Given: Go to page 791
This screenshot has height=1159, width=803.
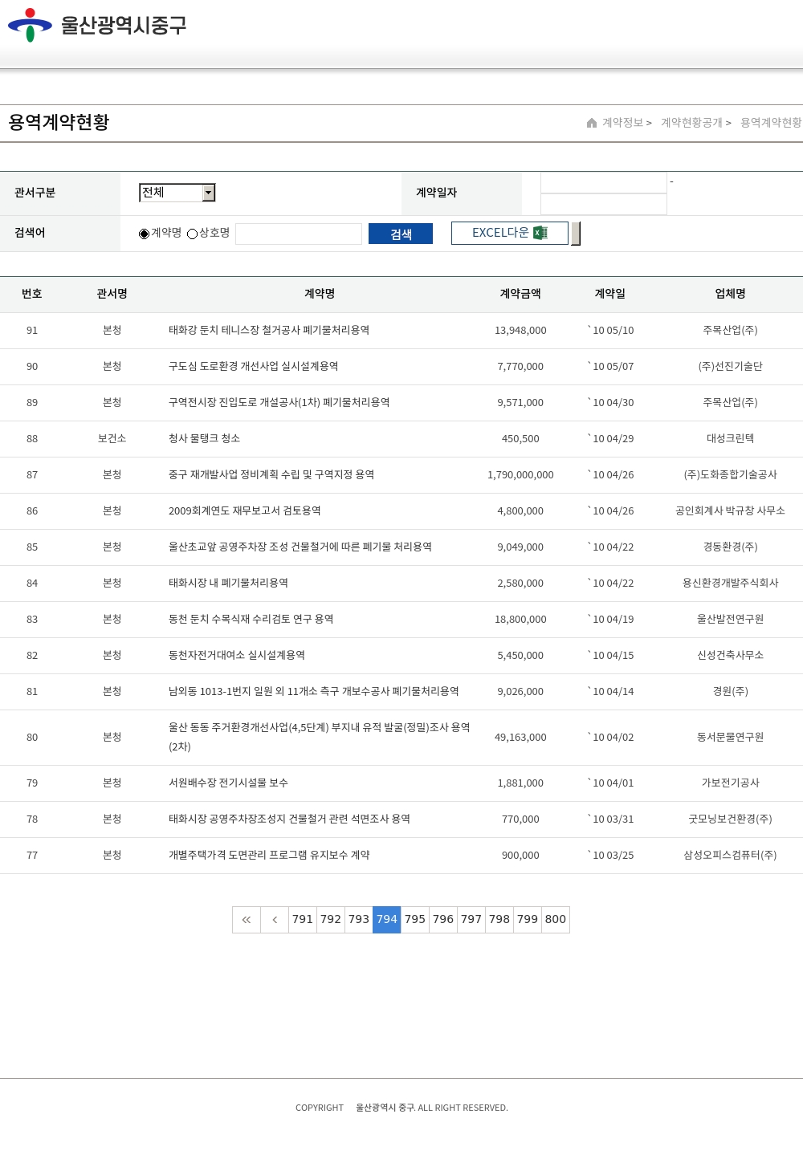Looking at the screenshot, I should (303, 920).
